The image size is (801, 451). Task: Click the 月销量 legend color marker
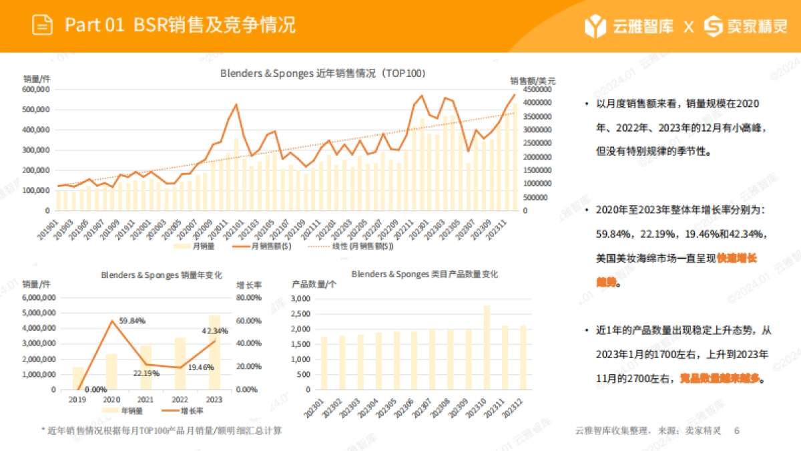coord(182,248)
